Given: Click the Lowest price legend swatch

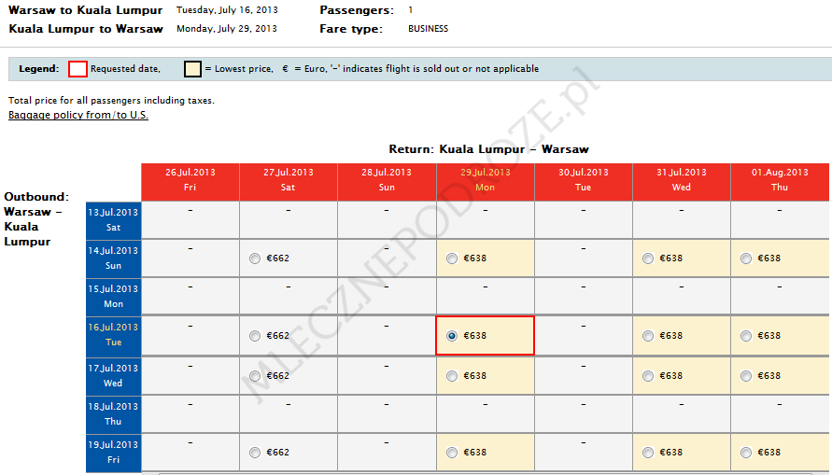Looking at the screenshot, I should point(192,69).
